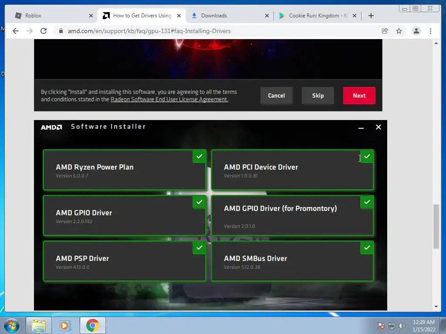Click the AMD SMBus Driver title

pos(255,258)
